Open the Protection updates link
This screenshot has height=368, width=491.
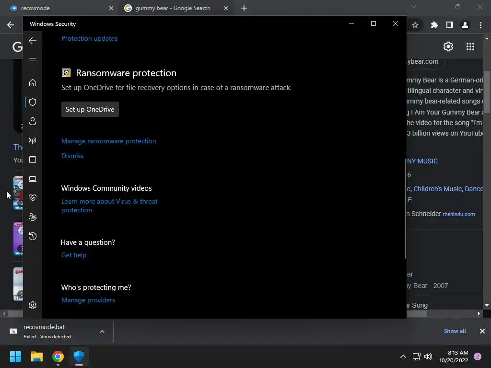tap(89, 38)
